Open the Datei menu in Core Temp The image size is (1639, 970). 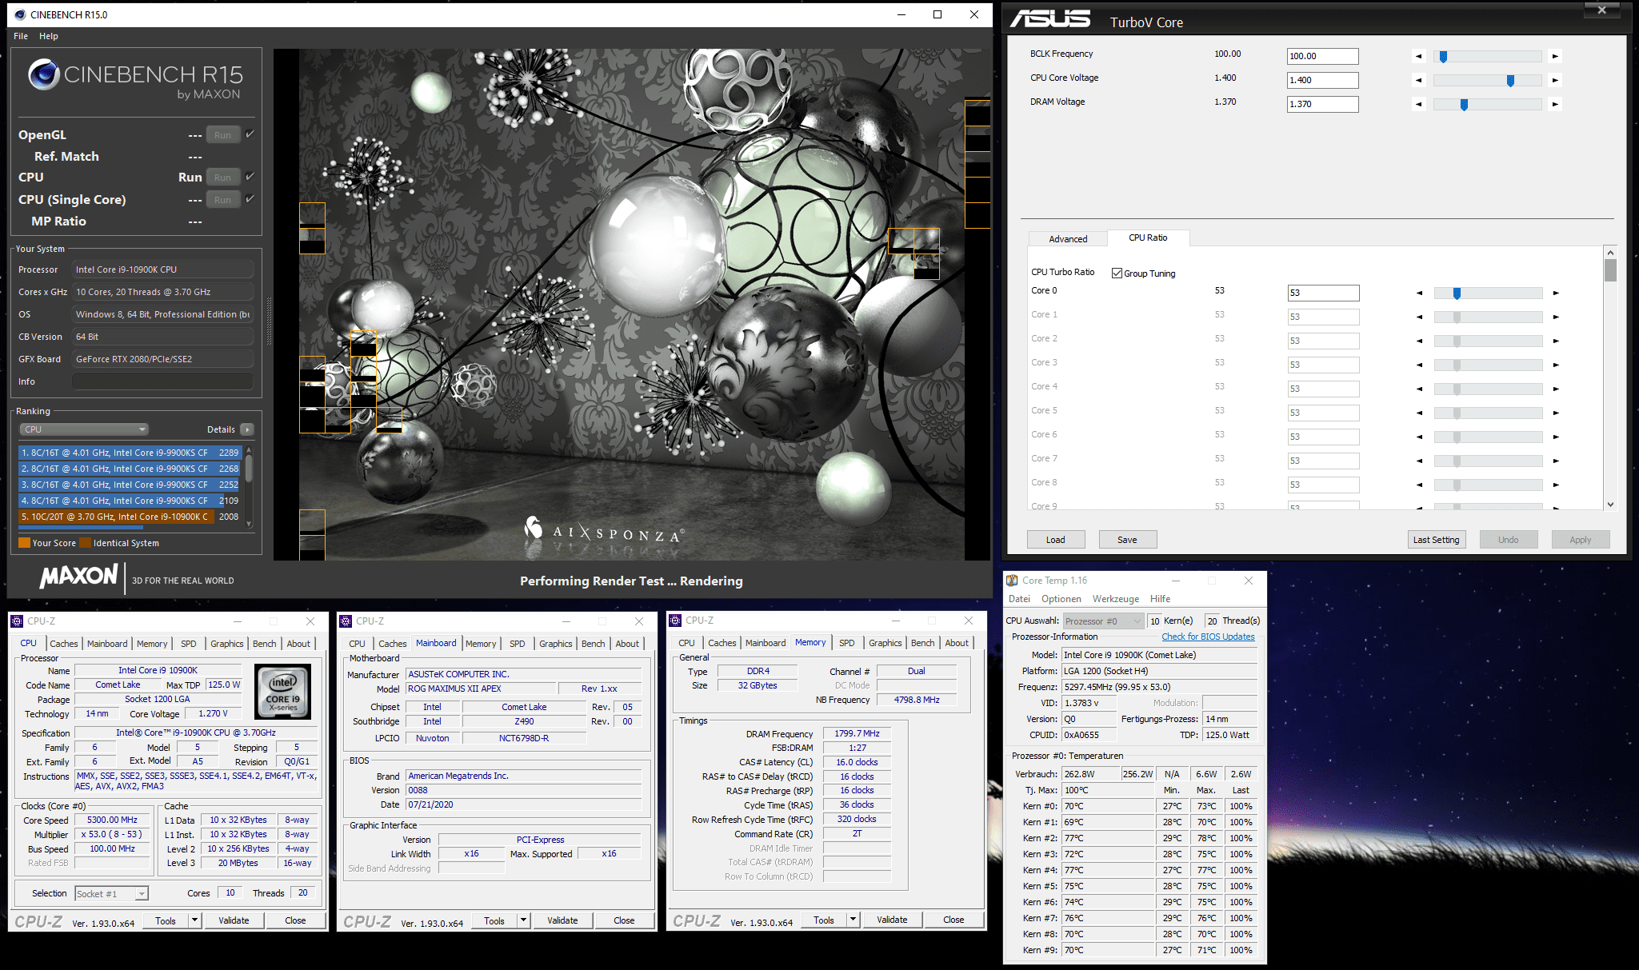pos(1019,599)
